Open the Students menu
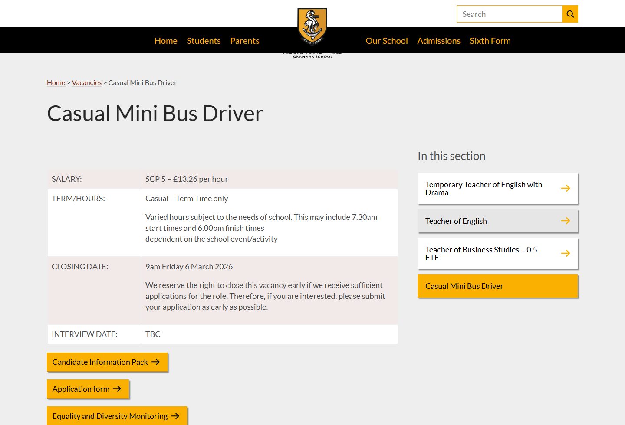 point(204,40)
